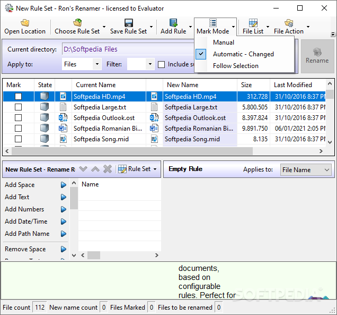337x315 pixels.
Task: Click the Add Numbers rule label
Action: 24,209
